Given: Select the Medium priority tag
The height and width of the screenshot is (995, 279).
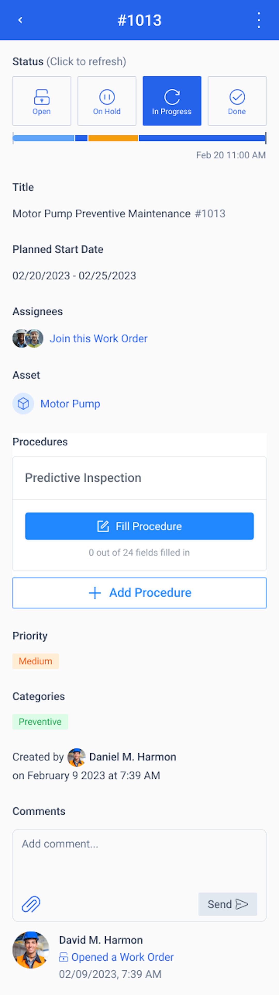Looking at the screenshot, I should 35,661.
